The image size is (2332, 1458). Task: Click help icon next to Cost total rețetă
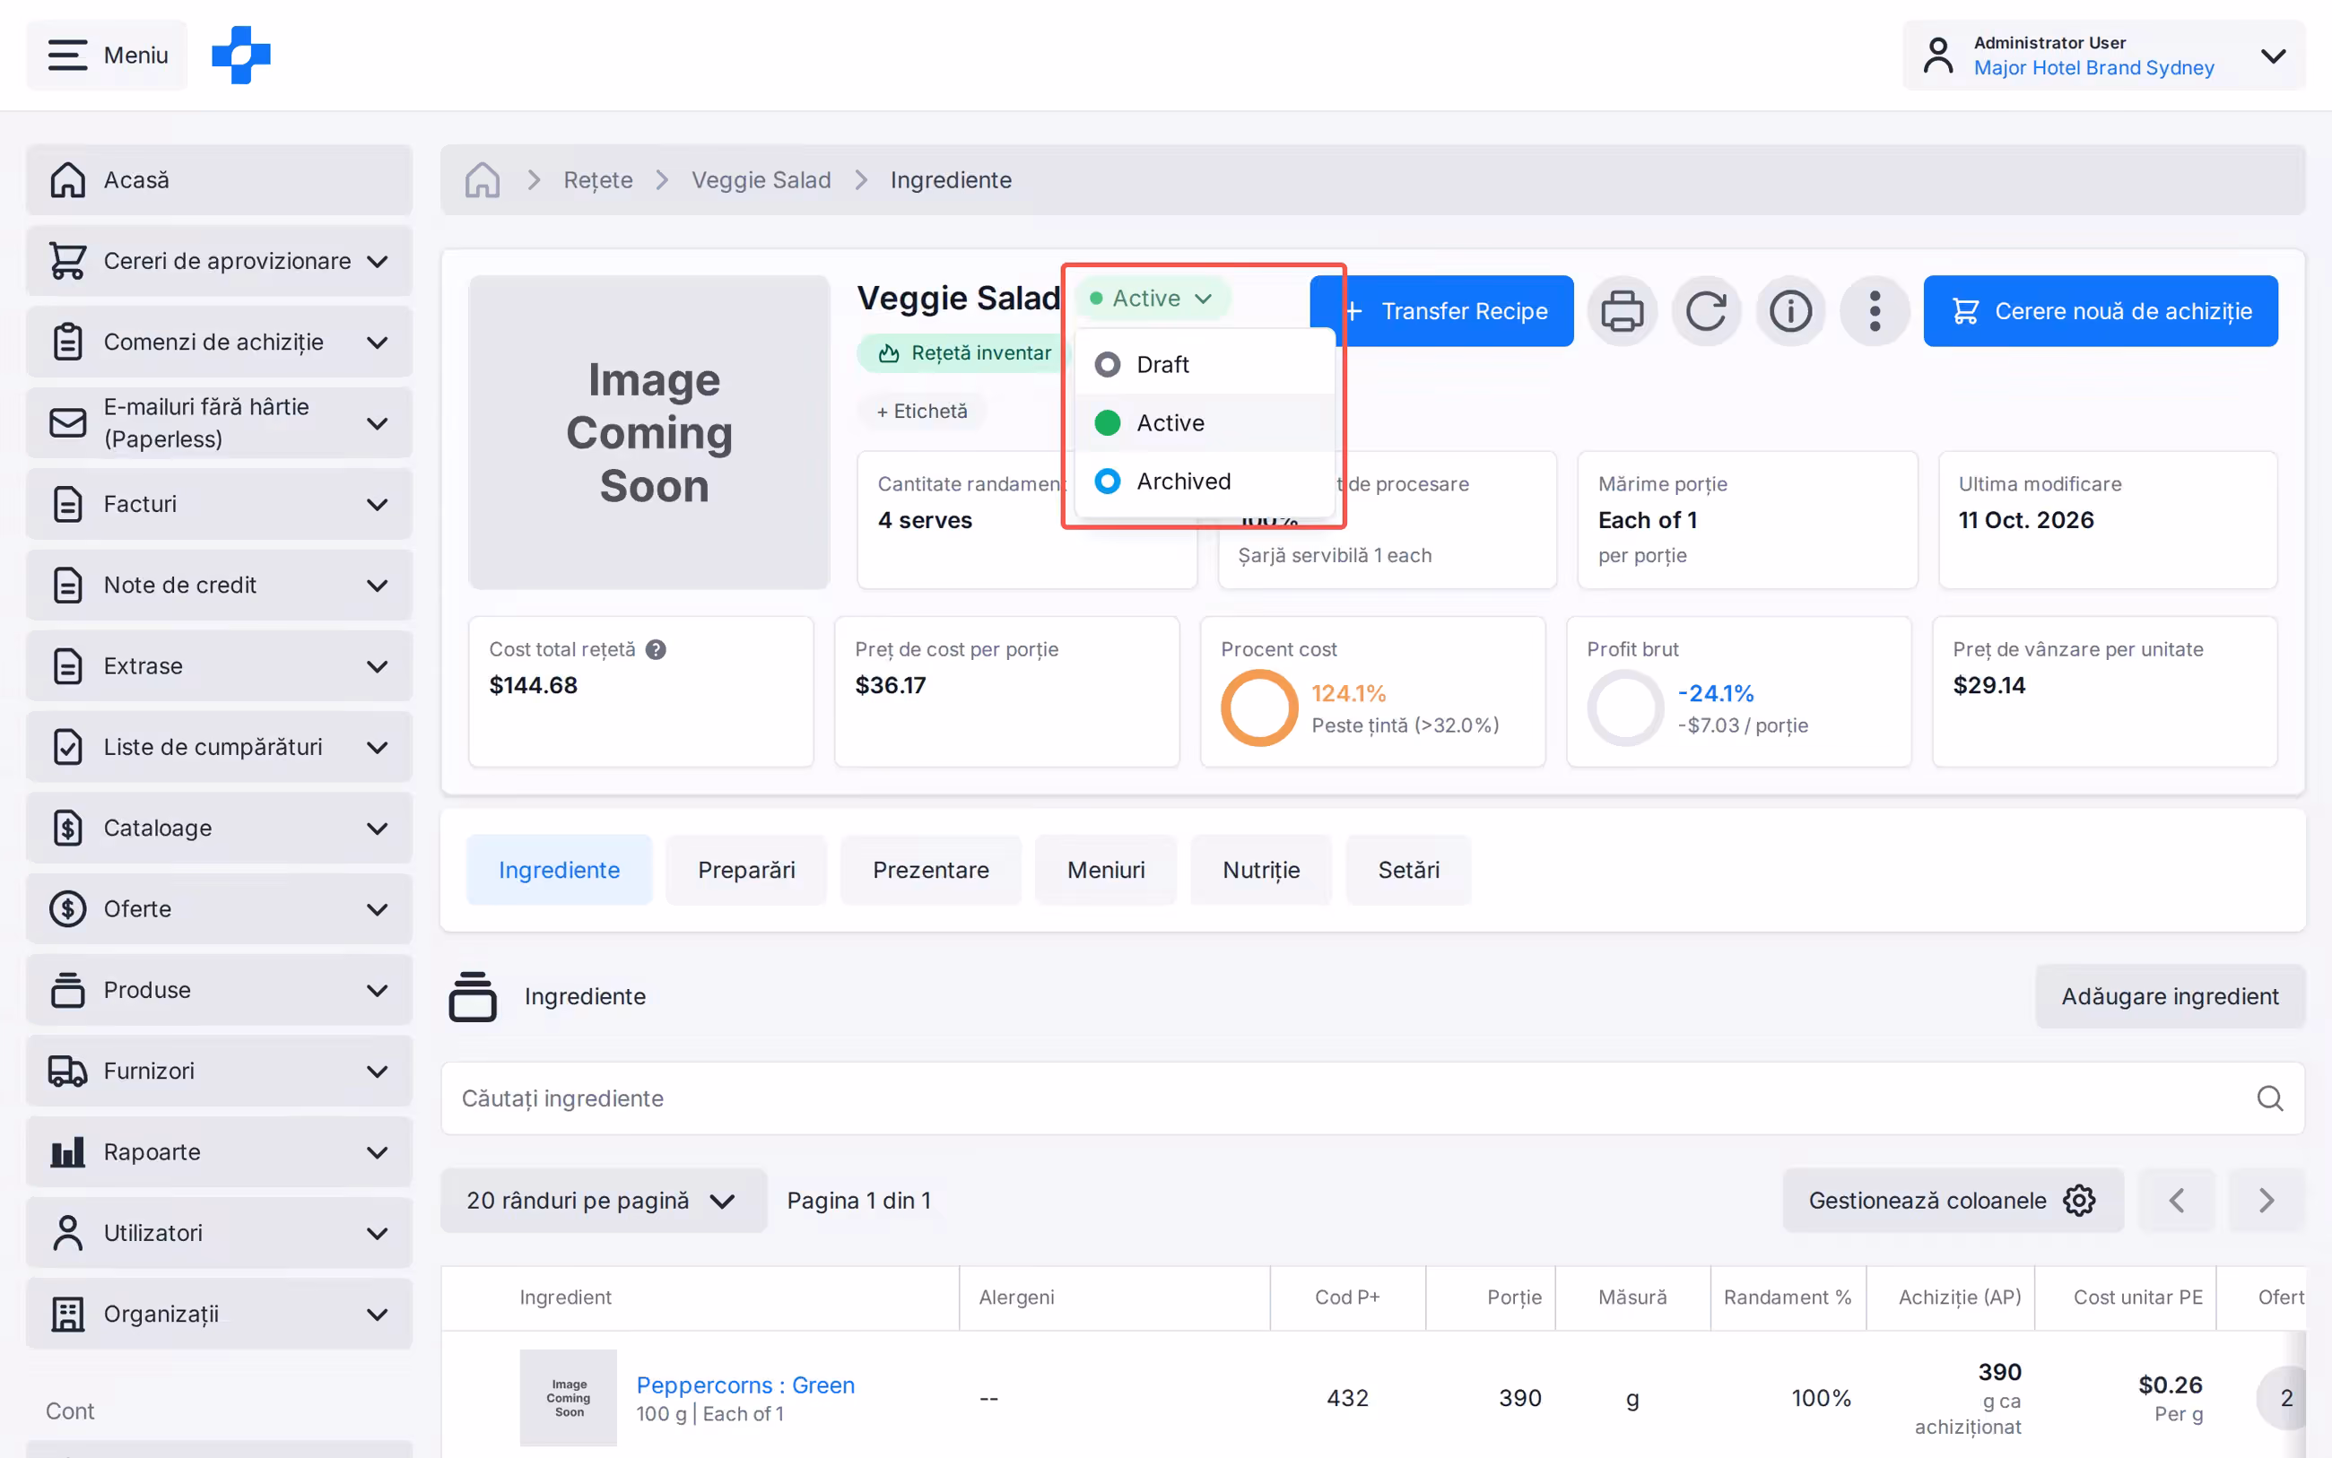(x=656, y=650)
